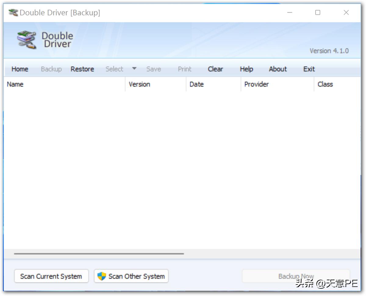Click the Version 4.1.0 text

[x=329, y=51]
